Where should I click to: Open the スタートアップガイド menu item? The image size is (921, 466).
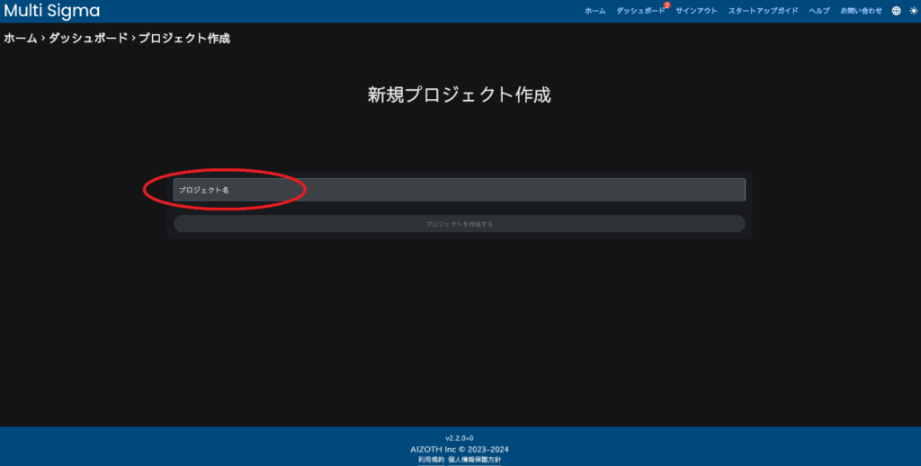pyautogui.click(x=763, y=11)
